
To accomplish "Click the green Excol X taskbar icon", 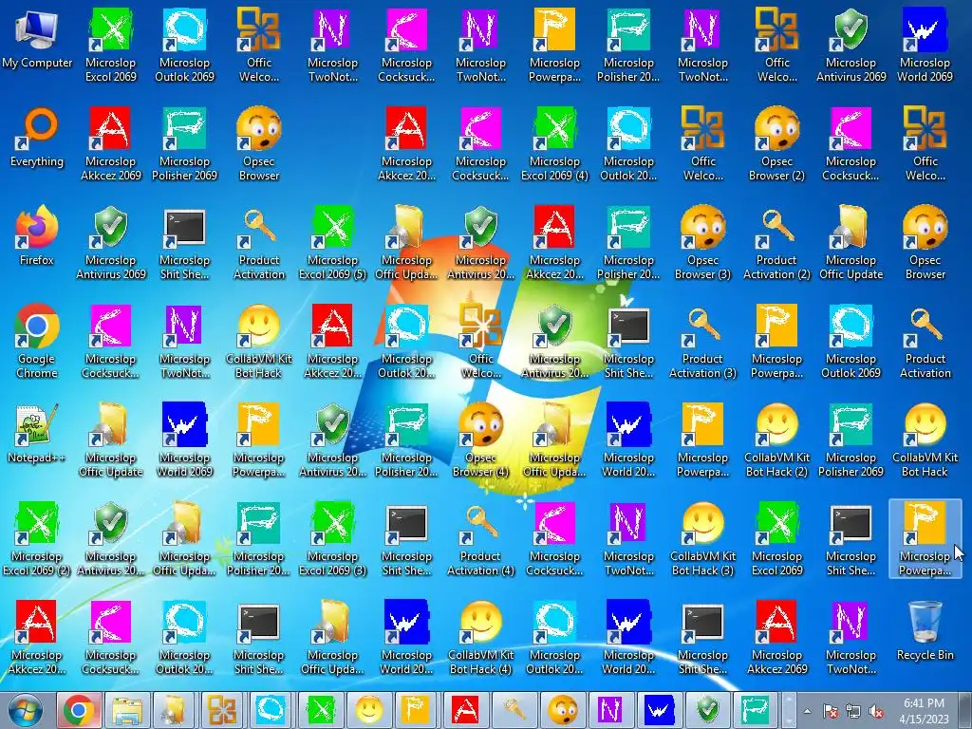I will click(x=321, y=710).
